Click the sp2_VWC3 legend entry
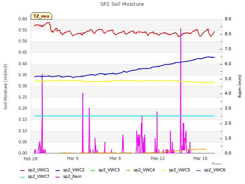This screenshot has height=184, width=245. pos(105,170)
